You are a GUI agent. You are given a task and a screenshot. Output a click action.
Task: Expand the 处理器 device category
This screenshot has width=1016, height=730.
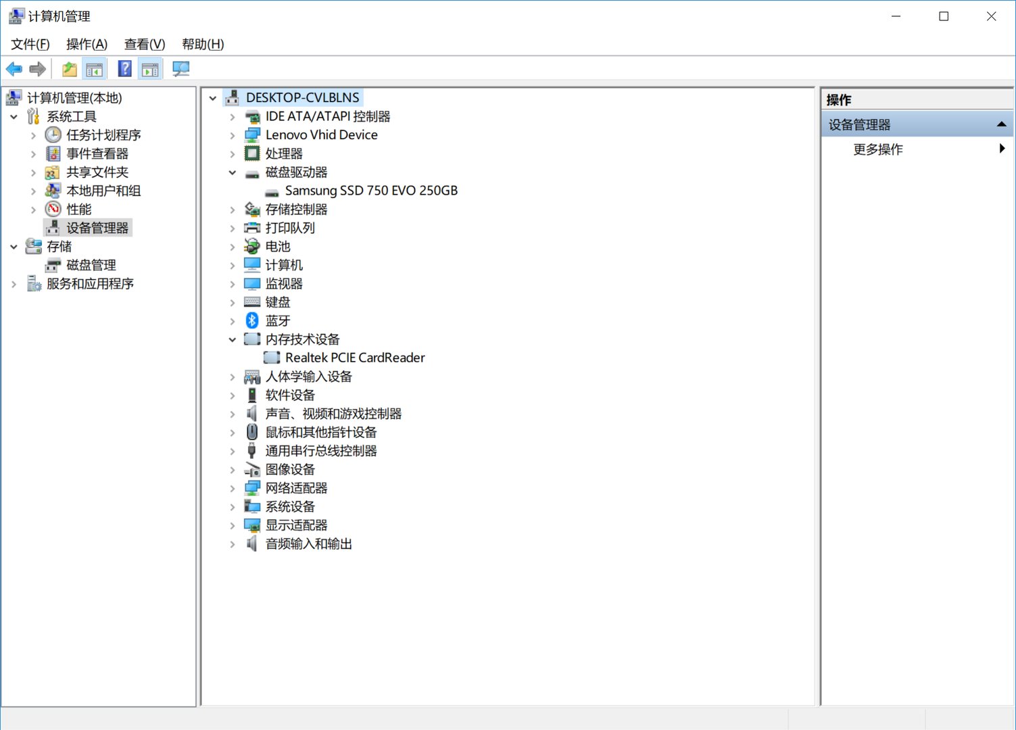[233, 154]
